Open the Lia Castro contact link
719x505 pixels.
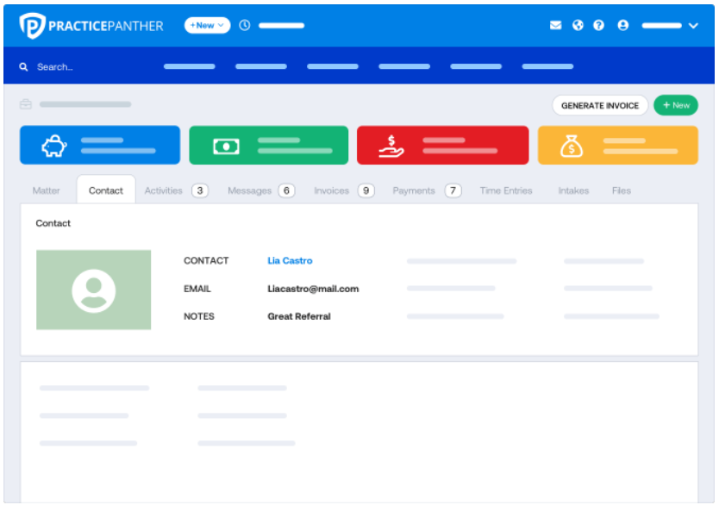(290, 261)
